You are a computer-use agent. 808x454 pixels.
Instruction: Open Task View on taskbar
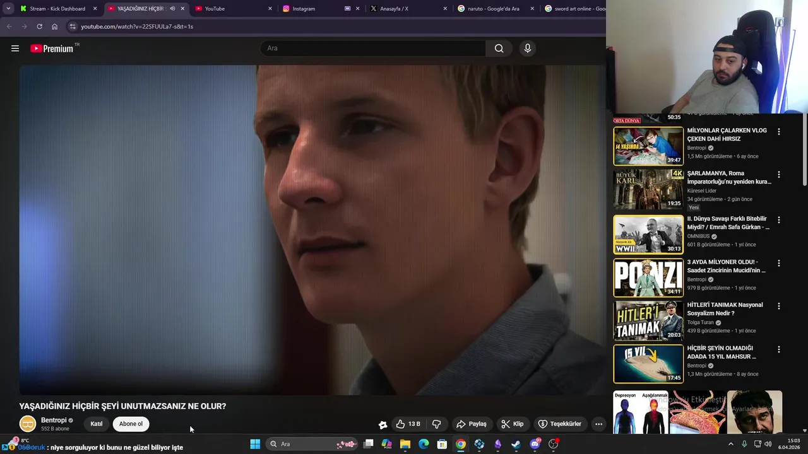point(368,444)
